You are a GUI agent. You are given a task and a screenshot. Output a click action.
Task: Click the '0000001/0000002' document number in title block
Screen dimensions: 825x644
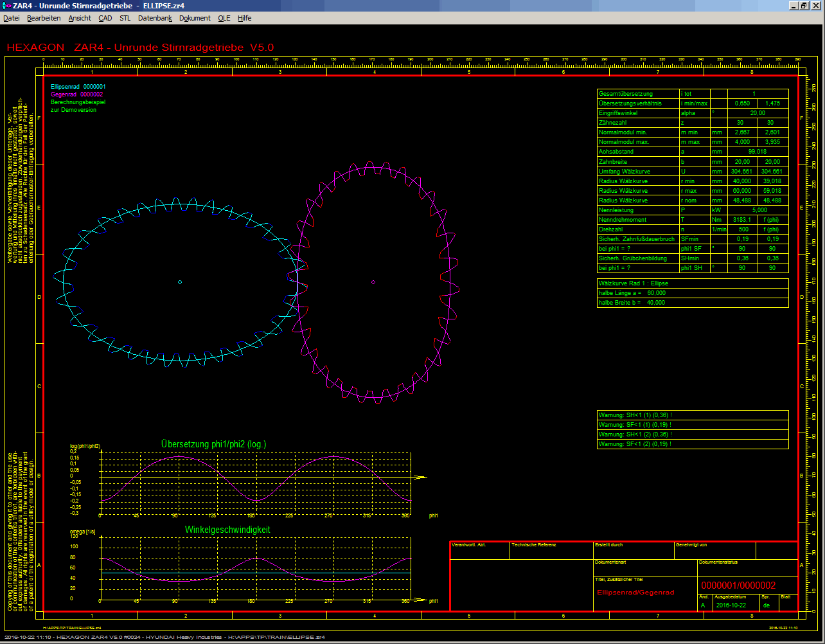[x=738, y=586]
